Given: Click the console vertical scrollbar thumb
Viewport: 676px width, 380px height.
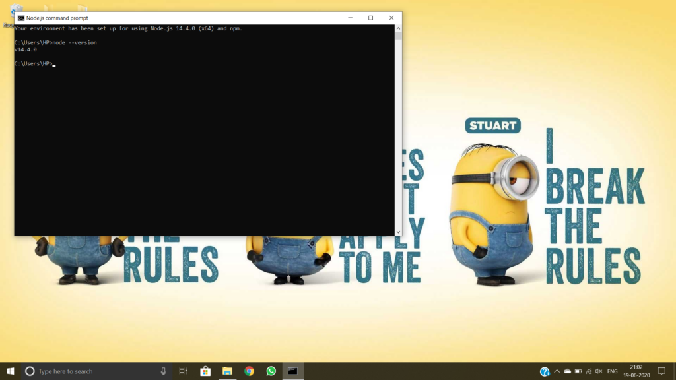Looking at the screenshot, I should pyautogui.click(x=398, y=36).
